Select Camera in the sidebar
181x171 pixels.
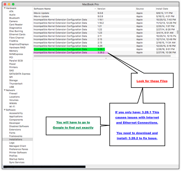pyautogui.click(x=13, y=21)
